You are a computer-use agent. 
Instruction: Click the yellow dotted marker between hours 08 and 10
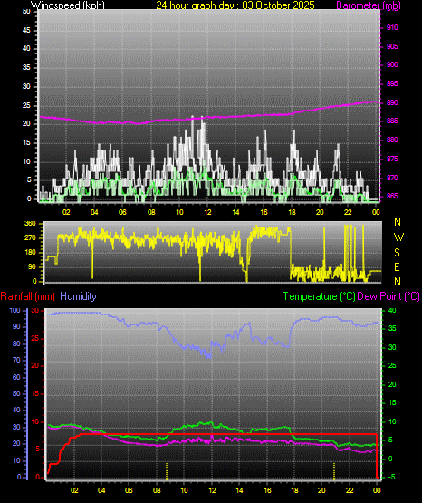167,471
